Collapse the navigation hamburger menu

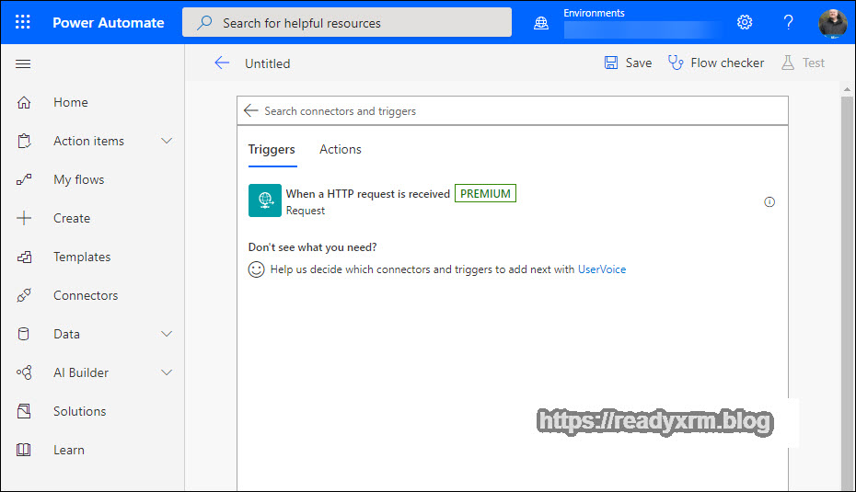tap(24, 63)
